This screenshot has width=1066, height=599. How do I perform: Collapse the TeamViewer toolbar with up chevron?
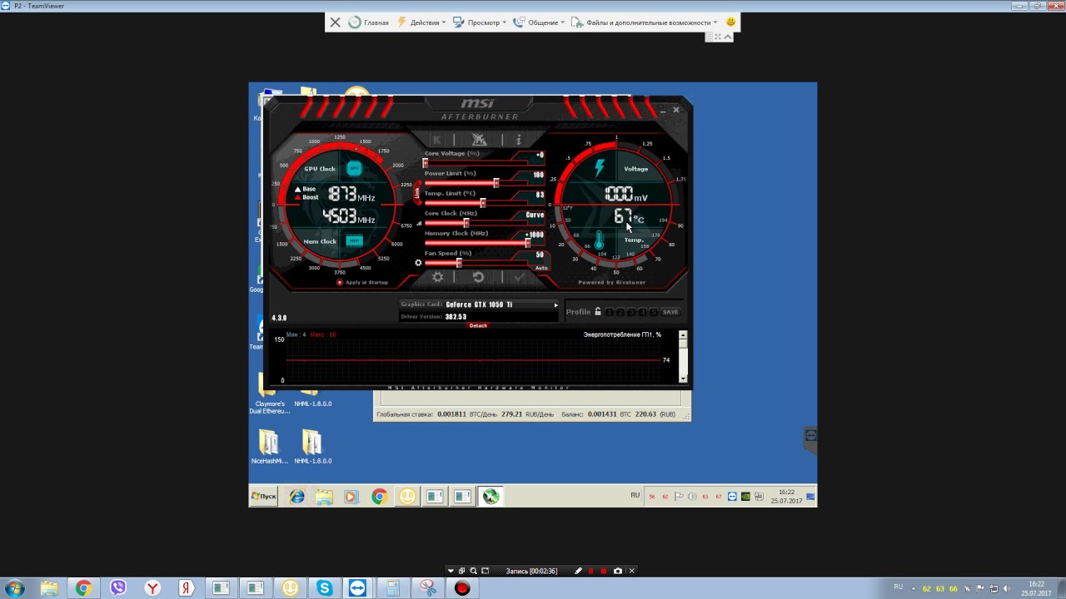pos(728,37)
